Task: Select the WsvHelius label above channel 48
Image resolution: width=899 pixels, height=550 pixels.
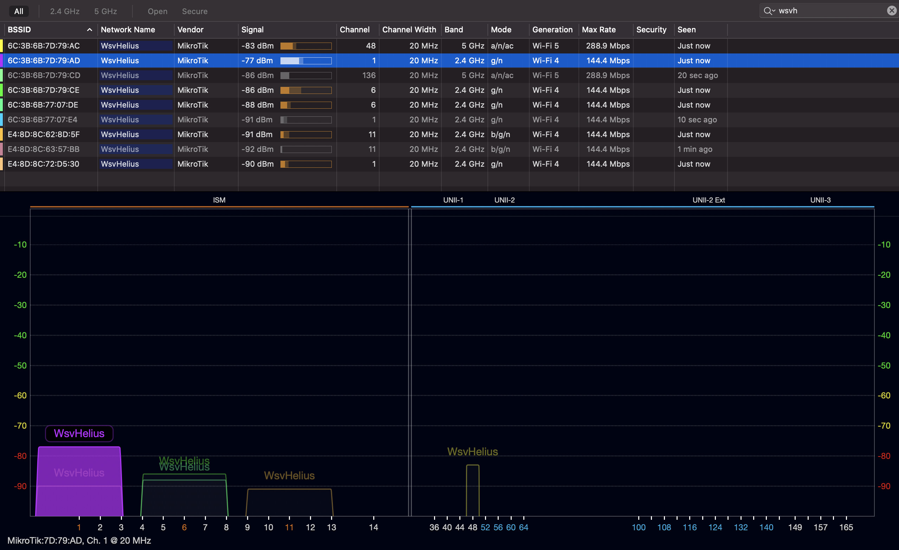Action: (472, 452)
